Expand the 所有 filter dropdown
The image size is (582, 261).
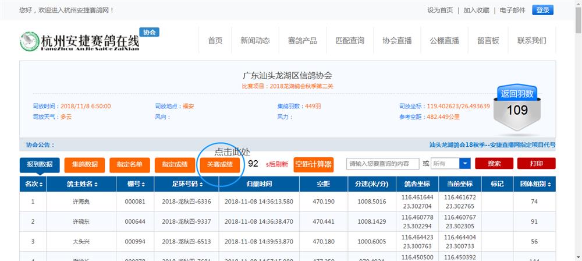464,164
